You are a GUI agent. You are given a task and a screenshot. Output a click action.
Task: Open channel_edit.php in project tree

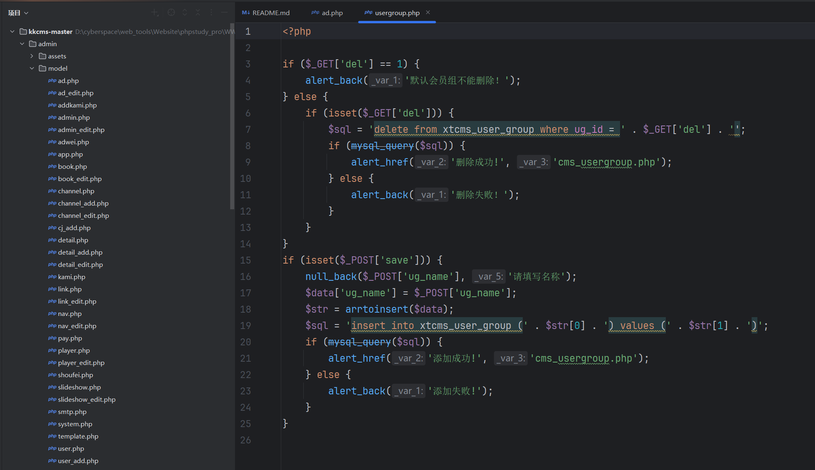[x=83, y=215]
